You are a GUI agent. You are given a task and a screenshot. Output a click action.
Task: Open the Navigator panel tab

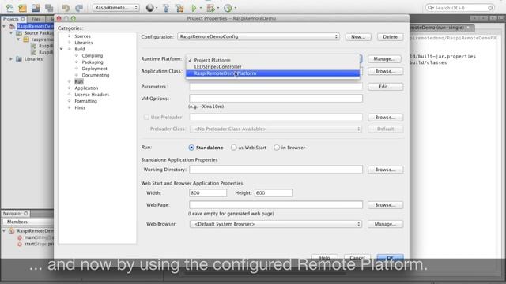tap(16, 214)
